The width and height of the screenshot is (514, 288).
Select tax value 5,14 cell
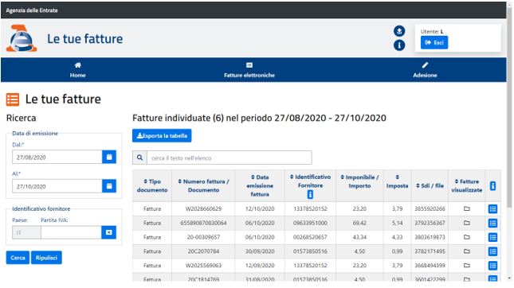(x=397, y=223)
